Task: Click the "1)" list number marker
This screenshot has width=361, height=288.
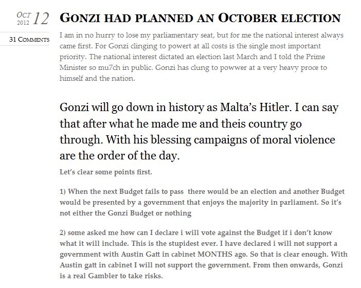Action: point(63,191)
